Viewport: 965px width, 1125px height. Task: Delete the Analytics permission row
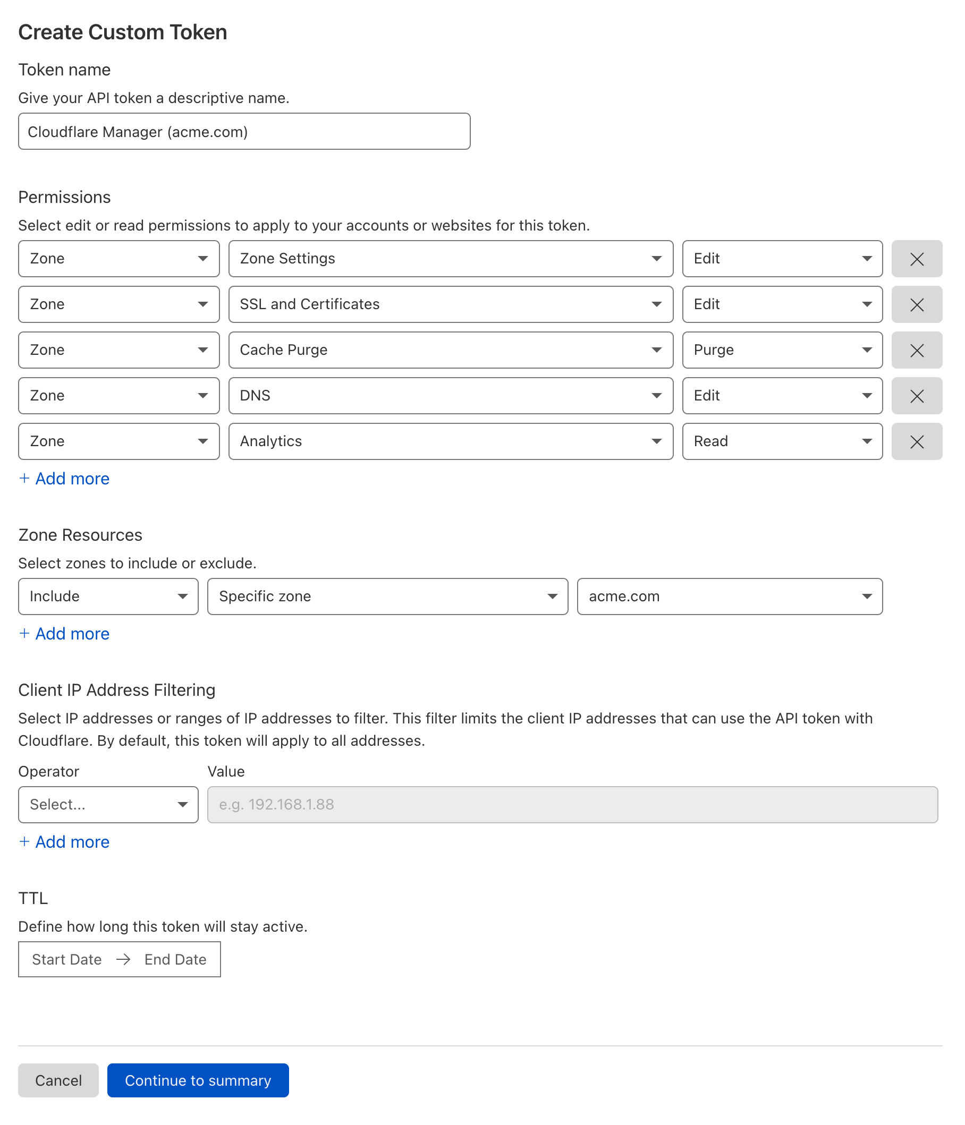(917, 441)
